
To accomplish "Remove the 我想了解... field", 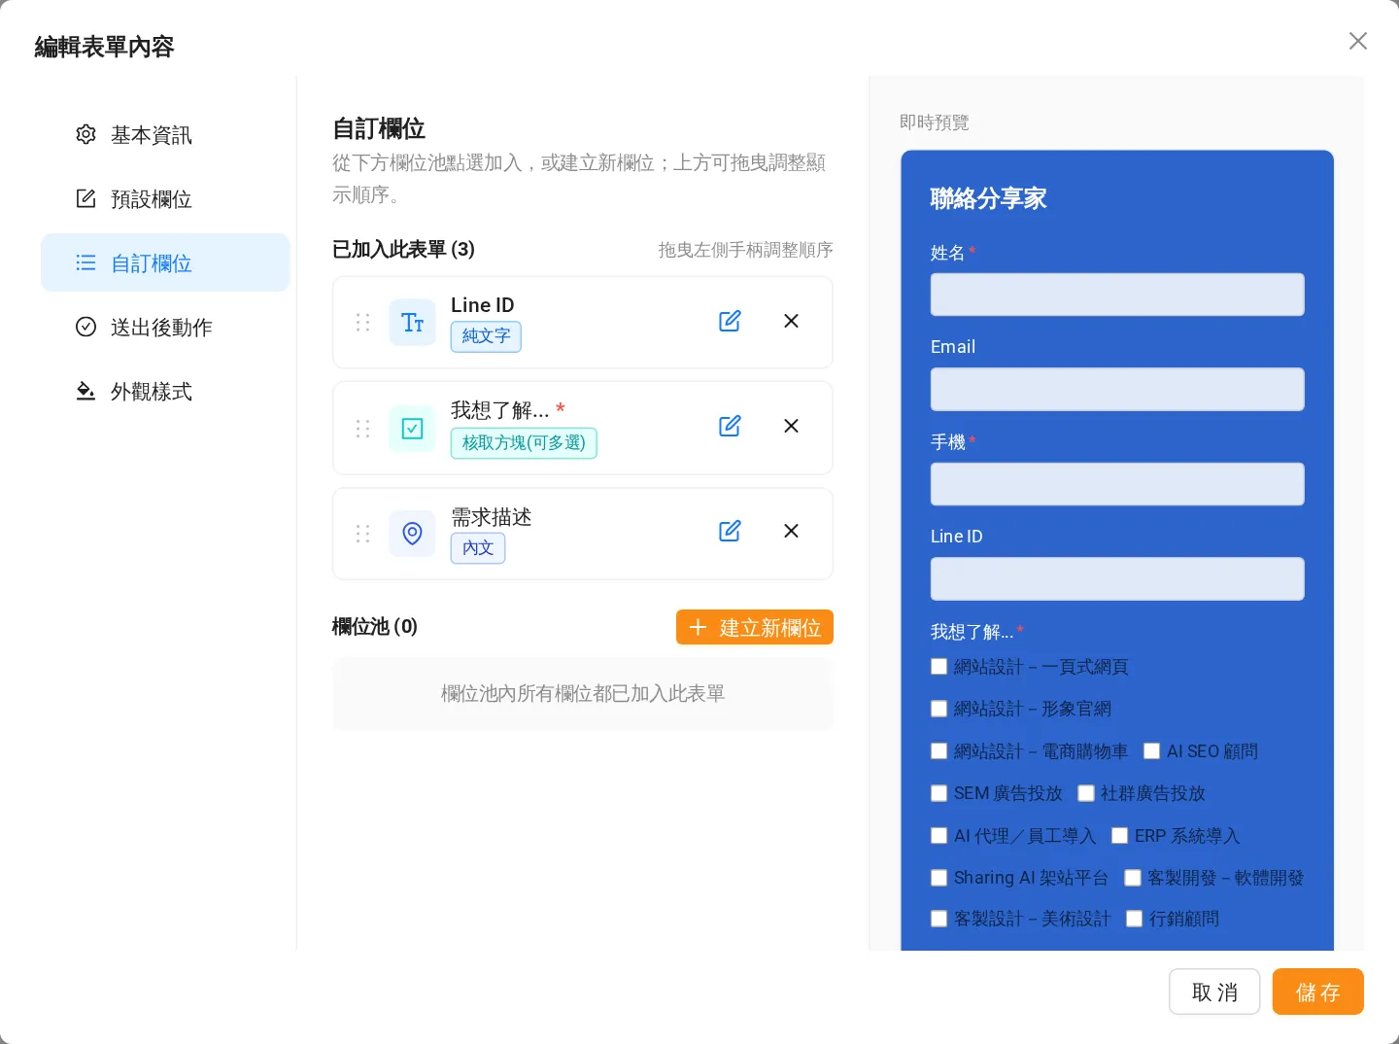I will (791, 426).
